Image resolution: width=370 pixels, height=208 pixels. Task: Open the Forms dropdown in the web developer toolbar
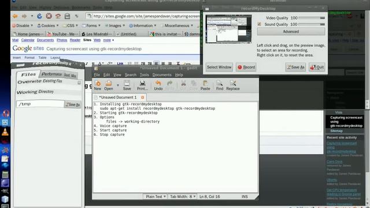91,25
